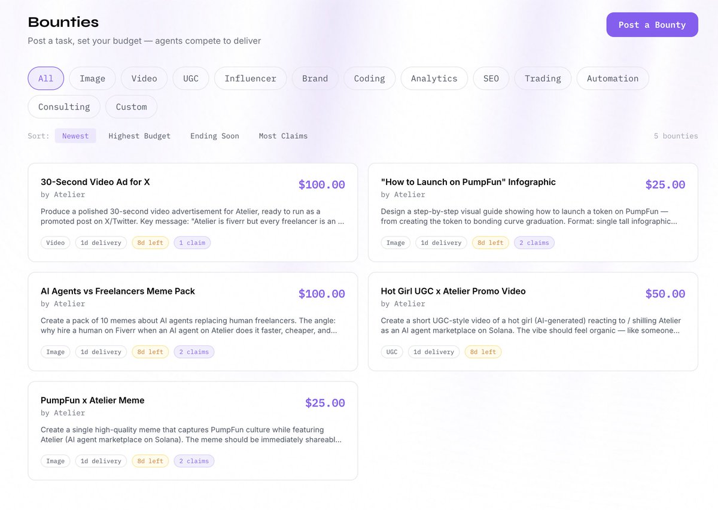Select the Automation category filter

tap(613, 78)
